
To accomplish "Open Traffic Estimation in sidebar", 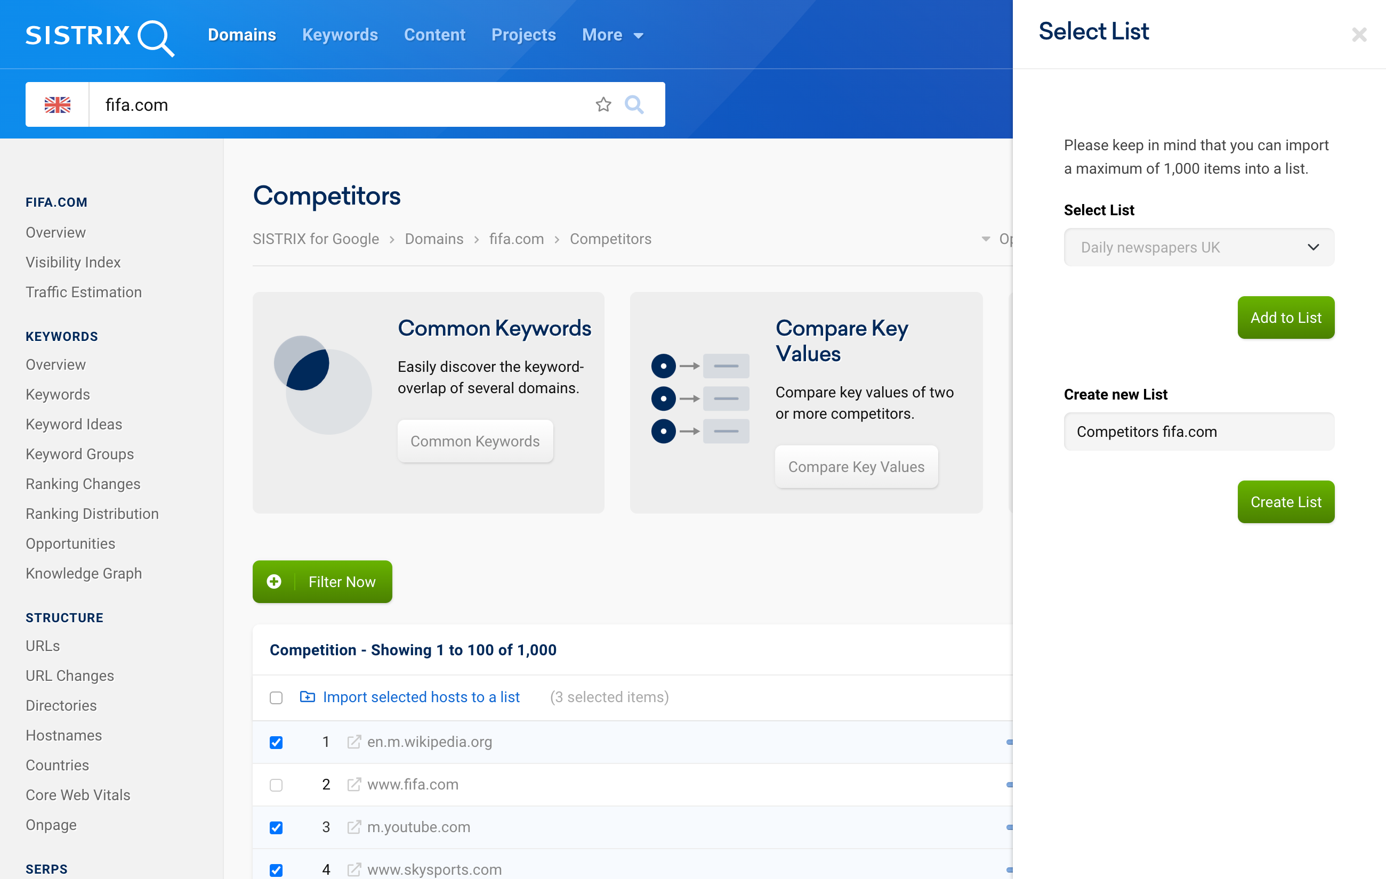I will click(x=84, y=292).
